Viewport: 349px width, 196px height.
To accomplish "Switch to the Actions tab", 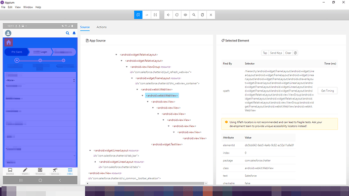I will [101, 27].
